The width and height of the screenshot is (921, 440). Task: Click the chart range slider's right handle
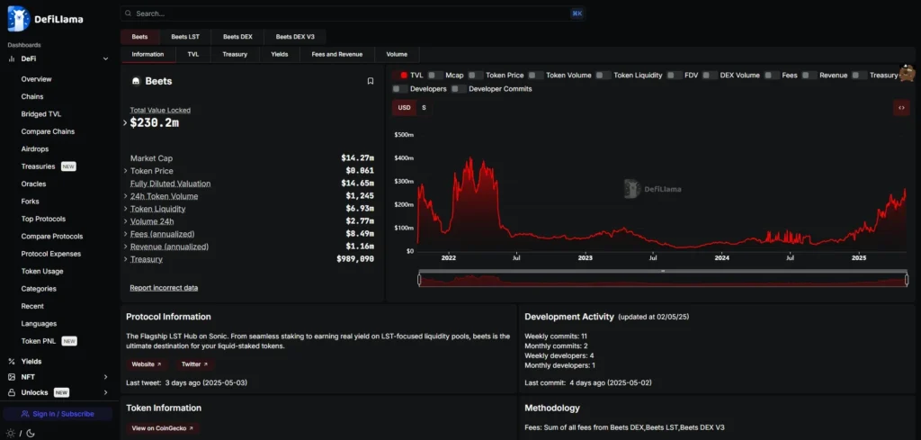click(x=907, y=280)
